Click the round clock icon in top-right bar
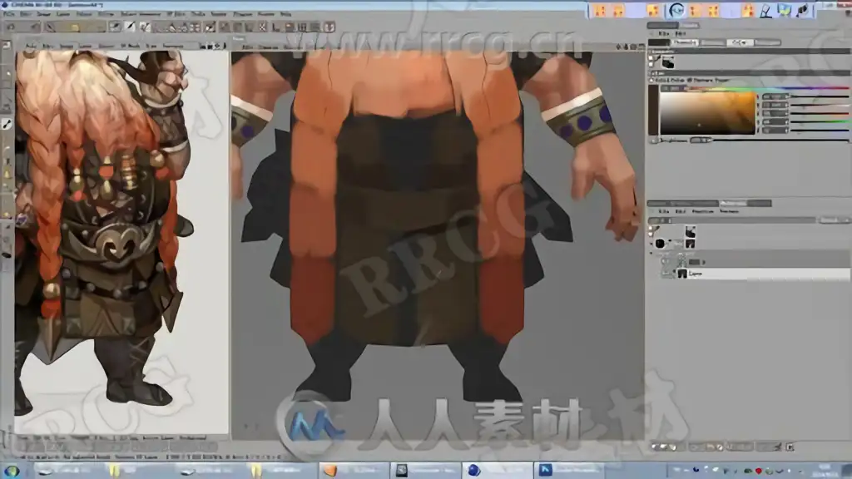This screenshot has height=479, width=852. [x=676, y=10]
